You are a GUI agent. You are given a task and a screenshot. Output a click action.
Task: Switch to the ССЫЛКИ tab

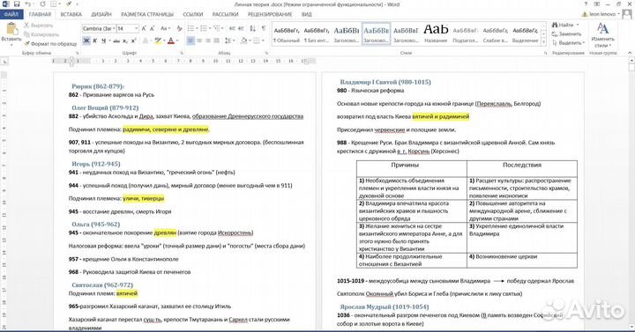(193, 14)
